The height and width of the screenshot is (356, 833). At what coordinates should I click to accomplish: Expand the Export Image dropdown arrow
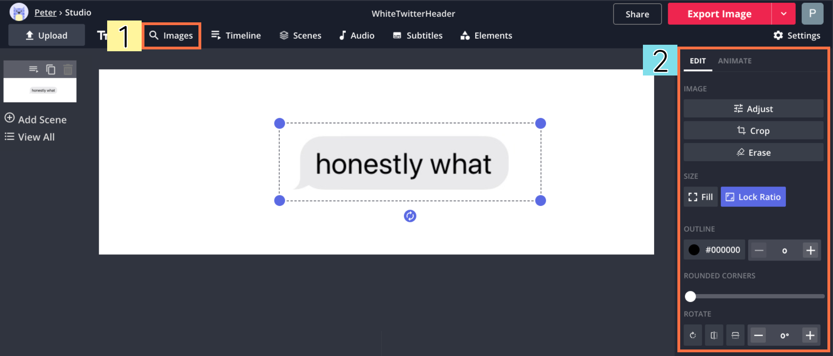pos(784,14)
